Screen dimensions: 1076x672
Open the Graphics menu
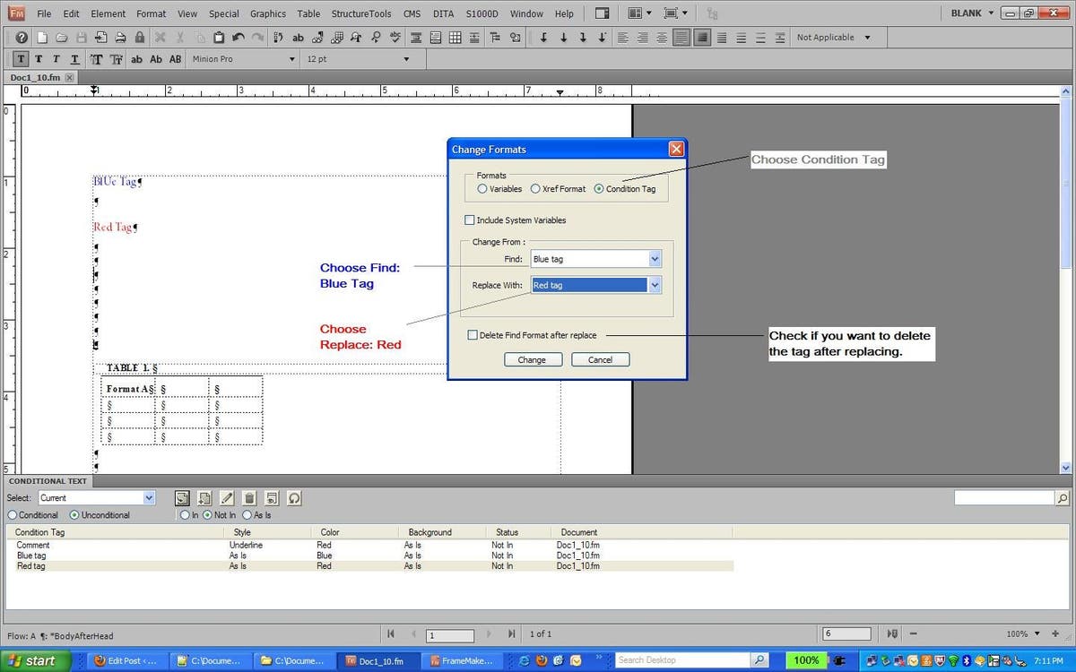click(x=267, y=13)
